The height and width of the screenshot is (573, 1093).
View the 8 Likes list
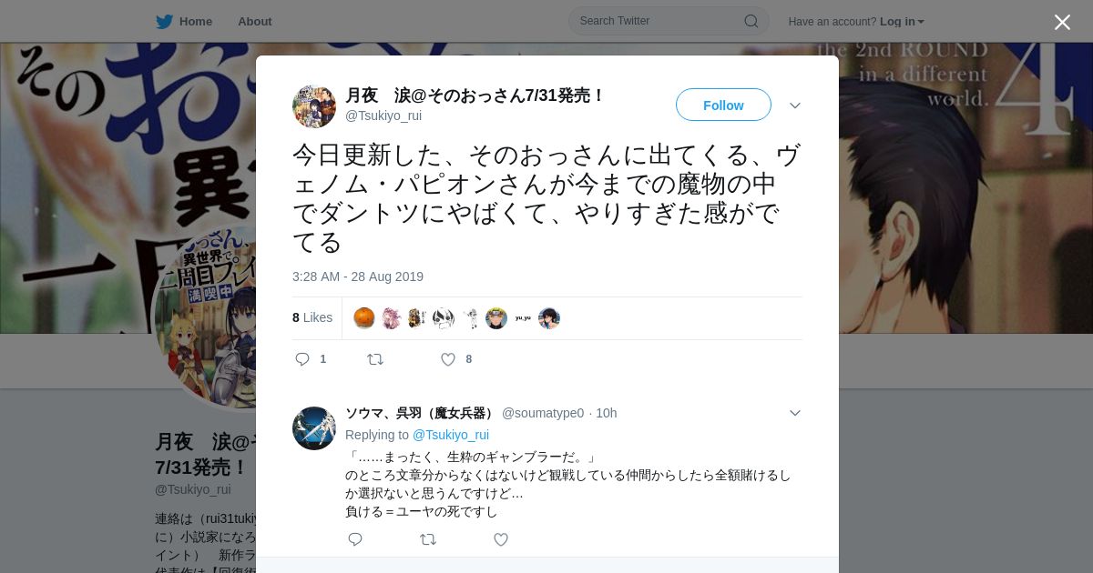(312, 317)
